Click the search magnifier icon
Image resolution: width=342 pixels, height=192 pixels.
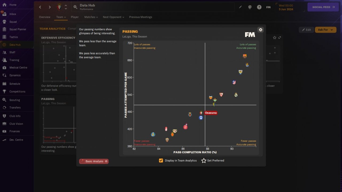point(75,7)
